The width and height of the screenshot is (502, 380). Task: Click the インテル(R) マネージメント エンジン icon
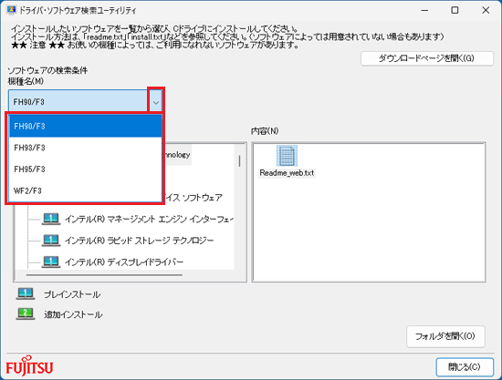tap(51, 219)
